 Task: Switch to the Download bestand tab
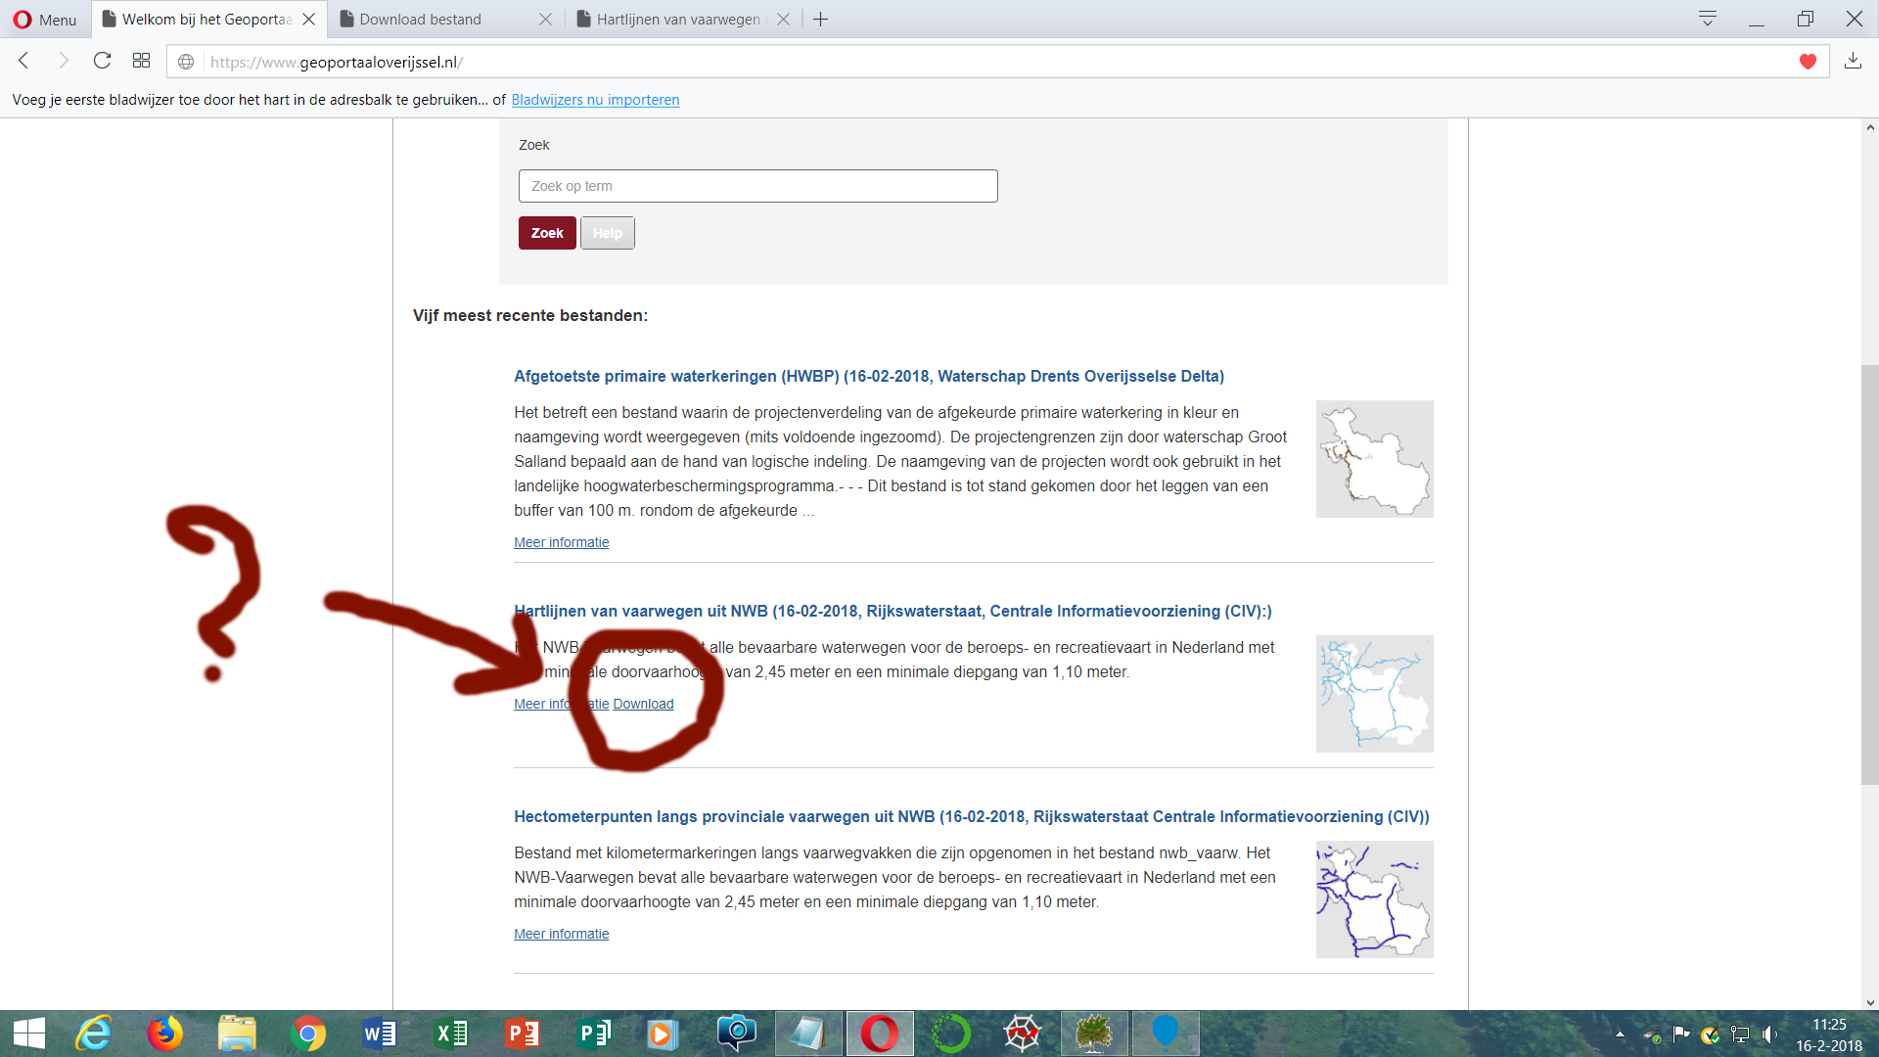pyautogui.click(x=419, y=19)
